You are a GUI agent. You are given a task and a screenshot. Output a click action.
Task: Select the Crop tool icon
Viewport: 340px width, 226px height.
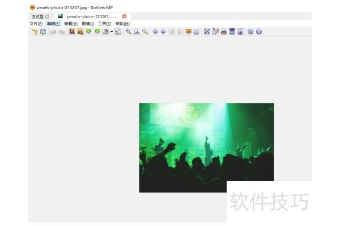click(72, 32)
